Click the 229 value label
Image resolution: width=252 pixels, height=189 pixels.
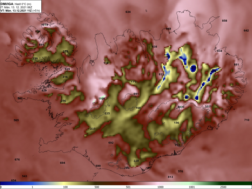[x=136, y=161]
